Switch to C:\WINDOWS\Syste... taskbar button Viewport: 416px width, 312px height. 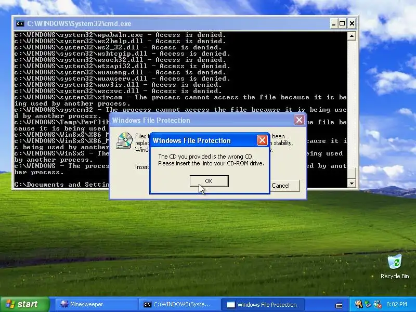(x=179, y=304)
